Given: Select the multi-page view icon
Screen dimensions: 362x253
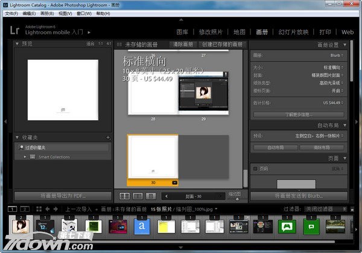Looking at the screenshot, I should [x=124, y=196].
